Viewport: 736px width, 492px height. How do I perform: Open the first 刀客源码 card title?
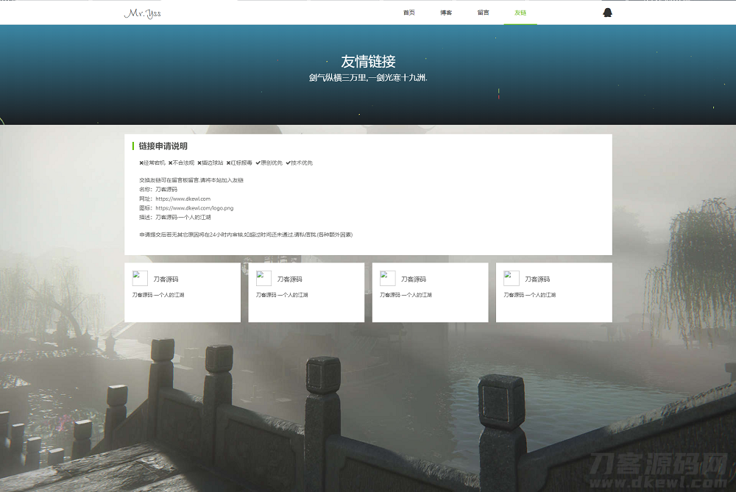166,279
